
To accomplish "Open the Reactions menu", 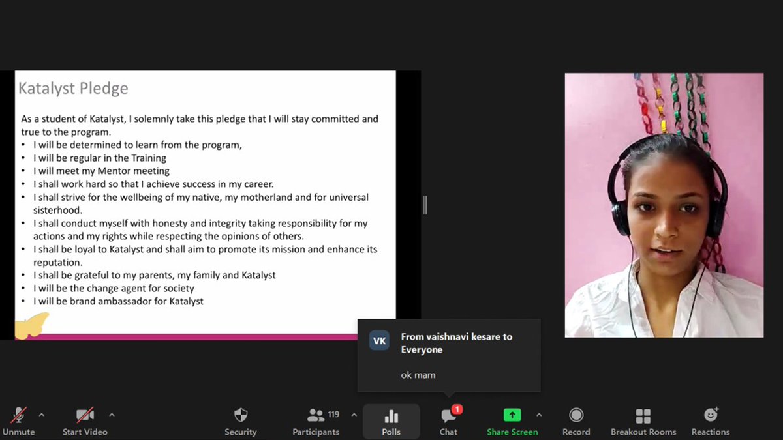I will click(711, 421).
